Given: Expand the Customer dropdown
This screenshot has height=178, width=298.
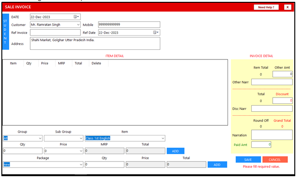Looking at the screenshot, I should [x=78, y=25].
